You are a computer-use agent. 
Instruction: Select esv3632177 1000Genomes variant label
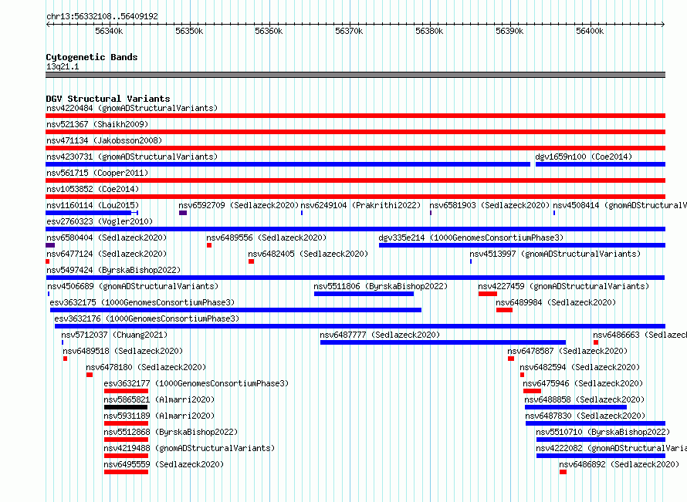point(196,383)
